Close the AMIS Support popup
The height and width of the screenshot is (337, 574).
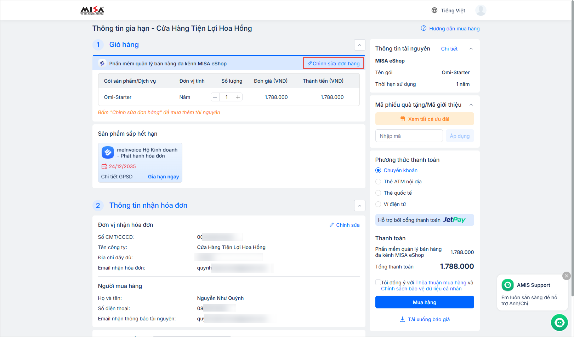(566, 276)
